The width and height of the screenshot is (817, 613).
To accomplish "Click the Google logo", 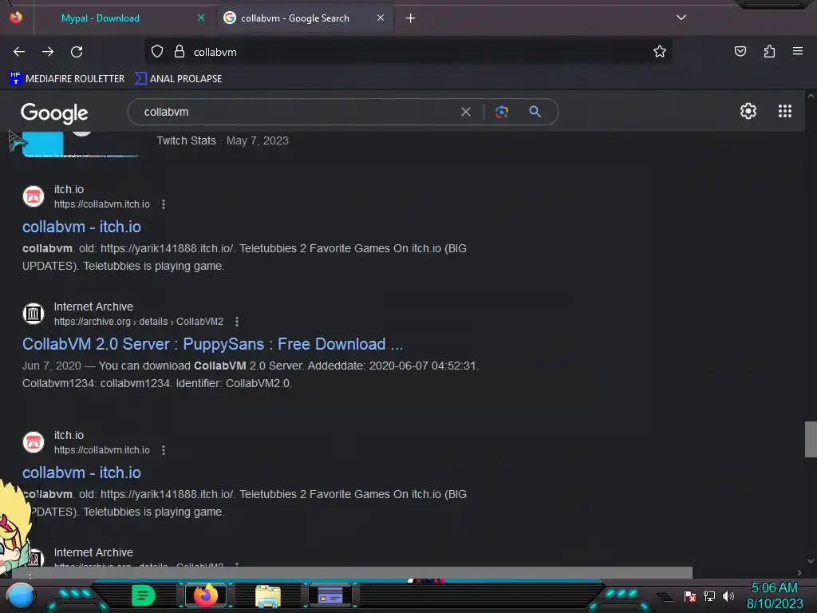I will [54, 113].
